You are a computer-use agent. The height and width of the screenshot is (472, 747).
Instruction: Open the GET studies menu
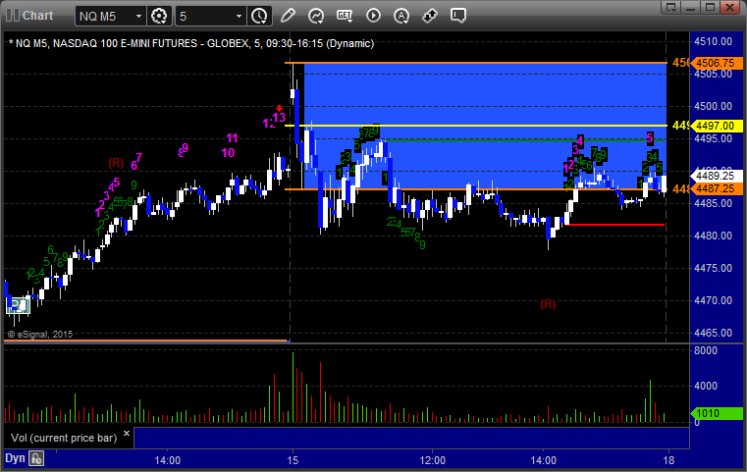[x=345, y=16]
